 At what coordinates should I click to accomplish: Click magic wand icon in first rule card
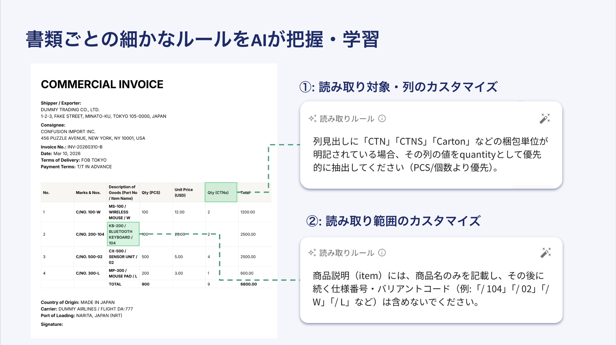[544, 118]
